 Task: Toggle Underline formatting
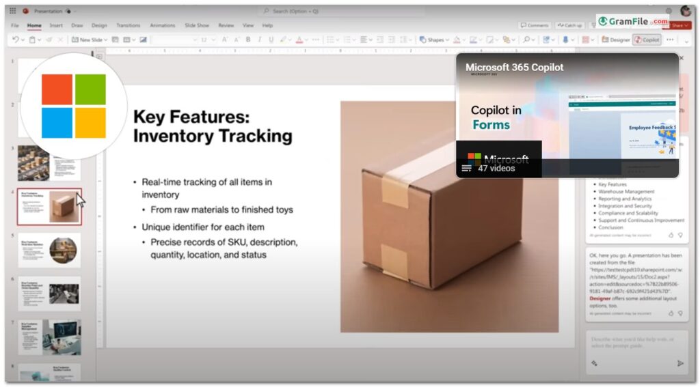click(271, 40)
